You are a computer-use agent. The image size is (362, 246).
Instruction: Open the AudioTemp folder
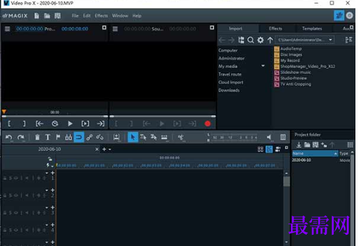coord(288,49)
